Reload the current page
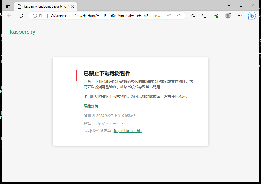The width and height of the screenshot is (261, 184). 21,16
